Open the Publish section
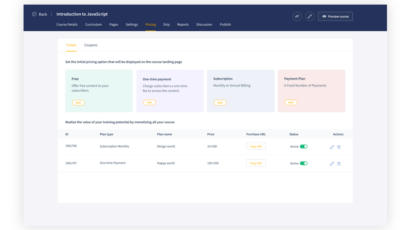Image resolution: width=411 pixels, height=230 pixels. tap(225, 24)
